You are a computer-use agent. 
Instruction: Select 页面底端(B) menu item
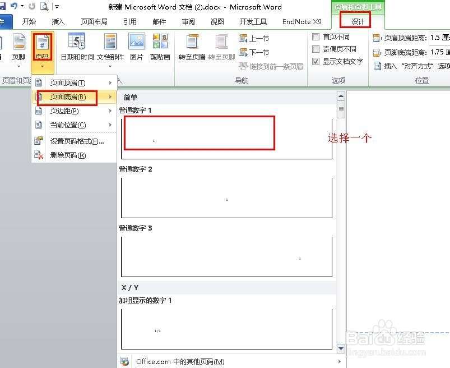(74, 97)
